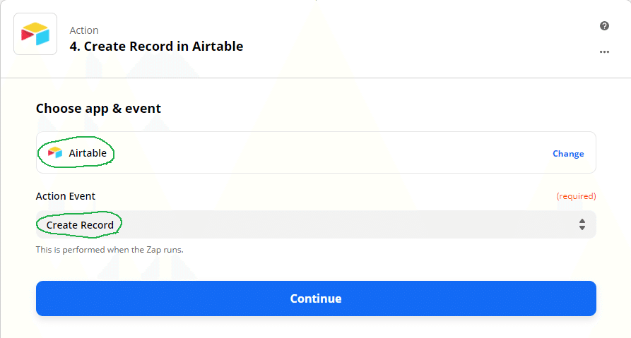Collapse the Choose app & event section heading
Image resolution: width=631 pixels, height=338 pixels.
[x=98, y=109]
